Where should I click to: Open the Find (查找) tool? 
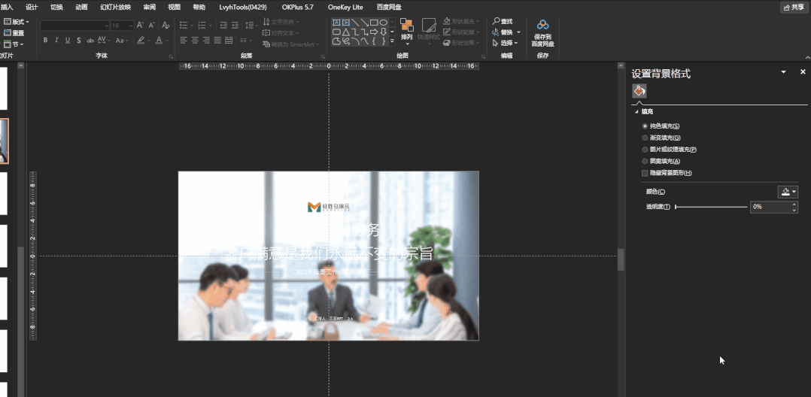503,21
